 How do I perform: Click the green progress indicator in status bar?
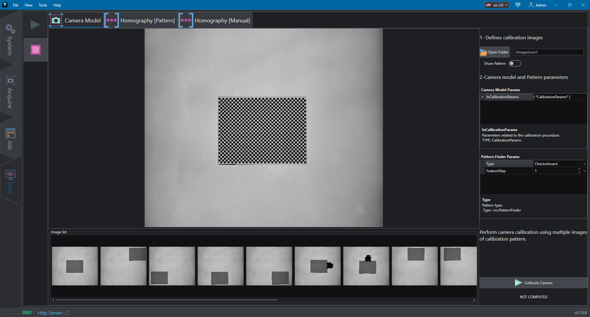point(27,312)
